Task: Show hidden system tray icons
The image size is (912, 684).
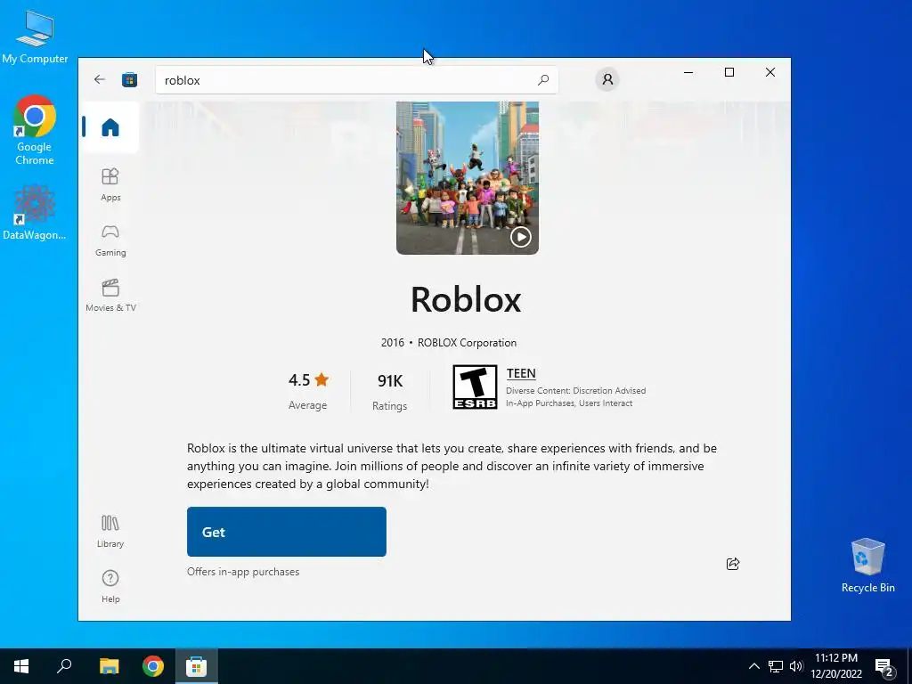Action: tap(753, 666)
